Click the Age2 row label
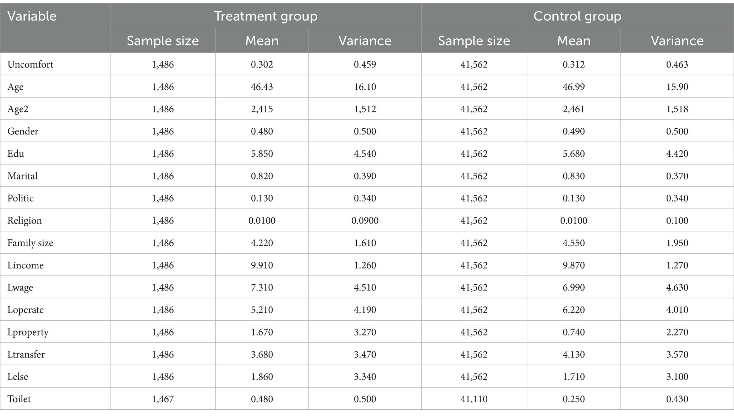 (x=18, y=109)
